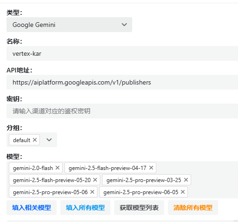Click the 名称: field label
The height and width of the screenshot is (222, 238).
pos(14,41)
